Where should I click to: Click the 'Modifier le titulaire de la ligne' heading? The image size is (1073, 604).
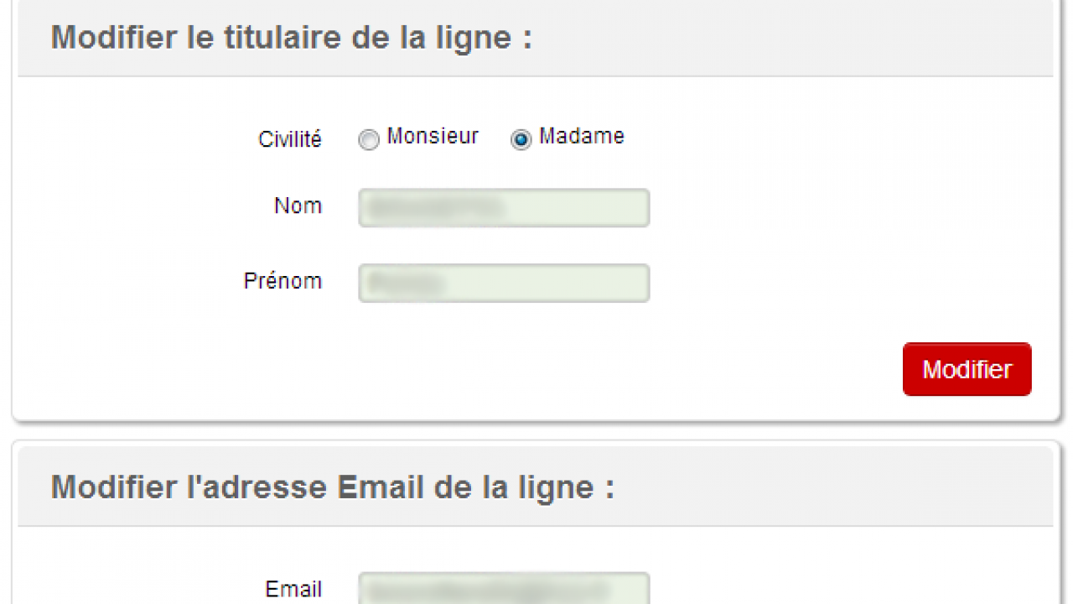(x=291, y=39)
